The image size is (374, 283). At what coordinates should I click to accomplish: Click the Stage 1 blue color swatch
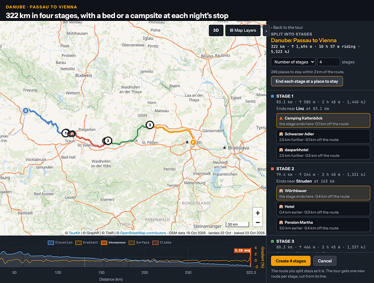273,96
